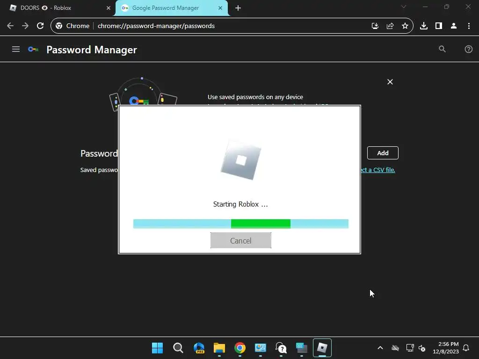The width and height of the screenshot is (479, 359).
Task: Open a new browser tab
Action: click(x=238, y=8)
